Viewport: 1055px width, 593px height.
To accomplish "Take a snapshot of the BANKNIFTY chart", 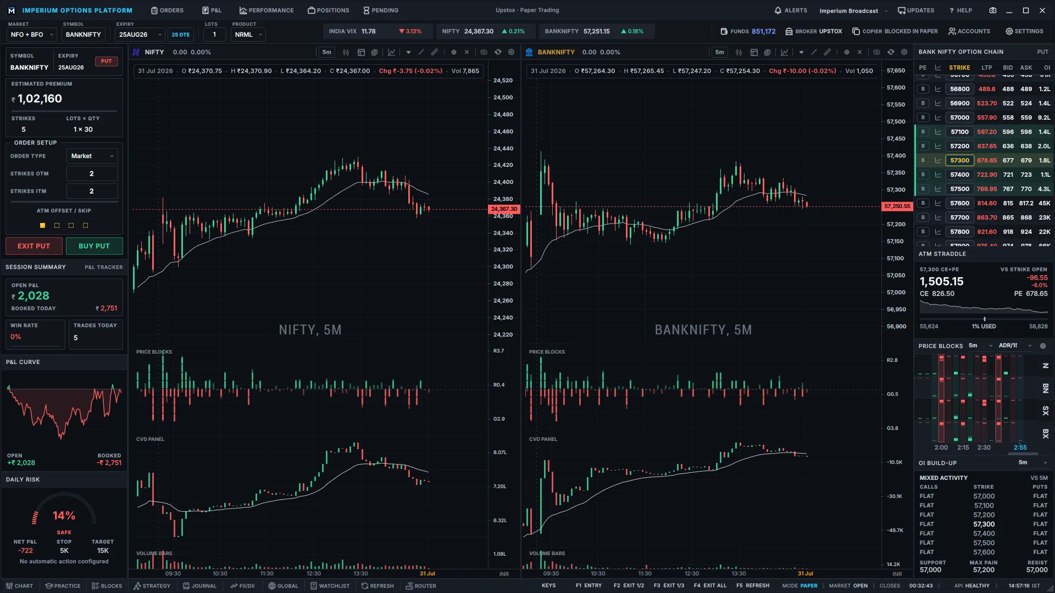I will click(x=876, y=52).
